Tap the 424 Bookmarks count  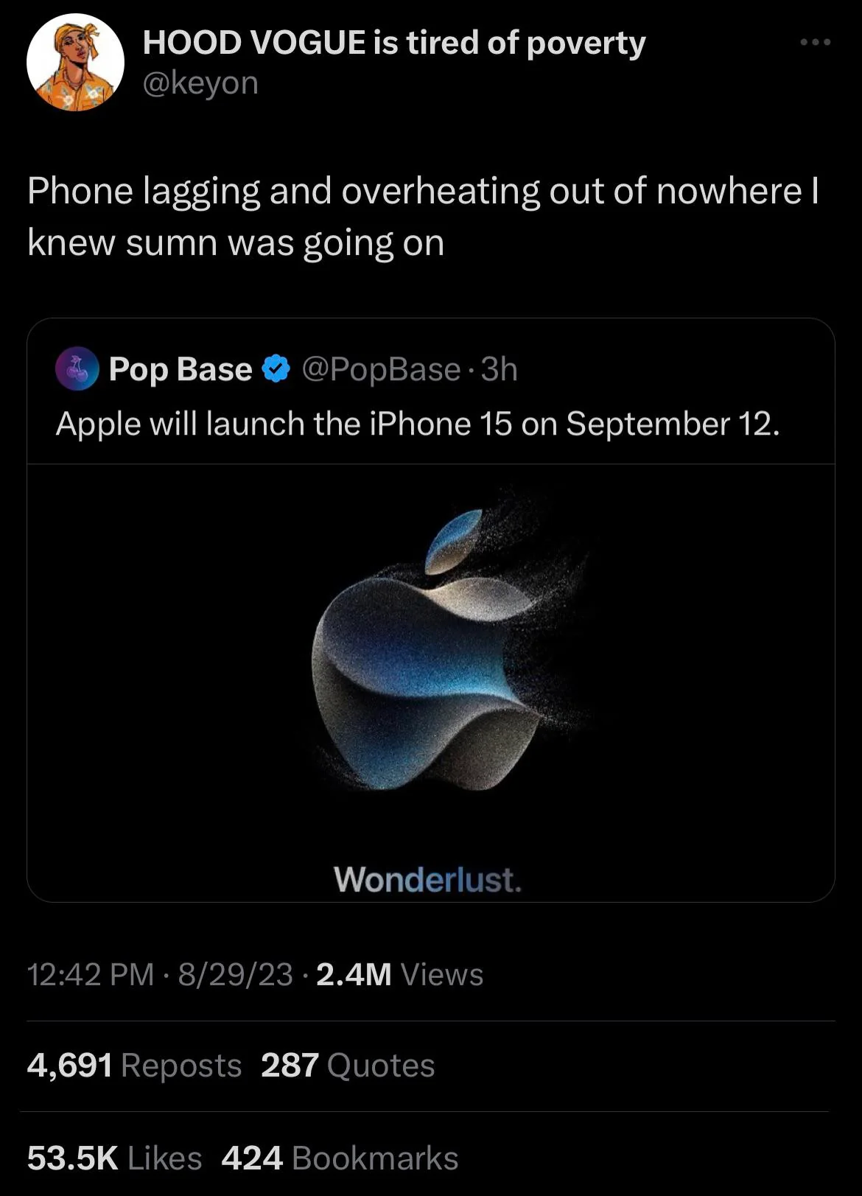coord(340,1158)
